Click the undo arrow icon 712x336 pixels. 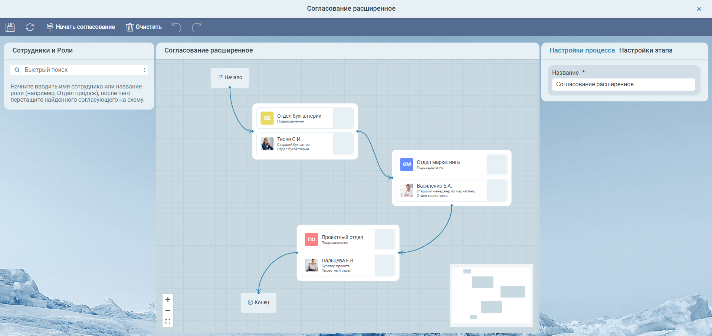[177, 27]
